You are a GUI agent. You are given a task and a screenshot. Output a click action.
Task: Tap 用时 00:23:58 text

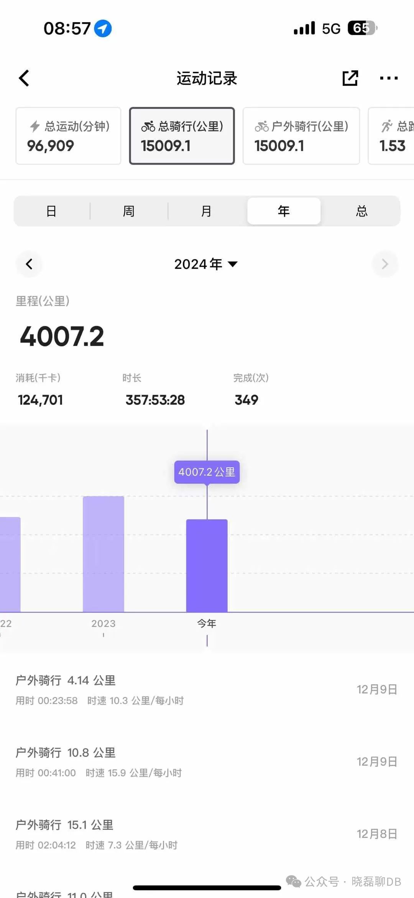(46, 700)
